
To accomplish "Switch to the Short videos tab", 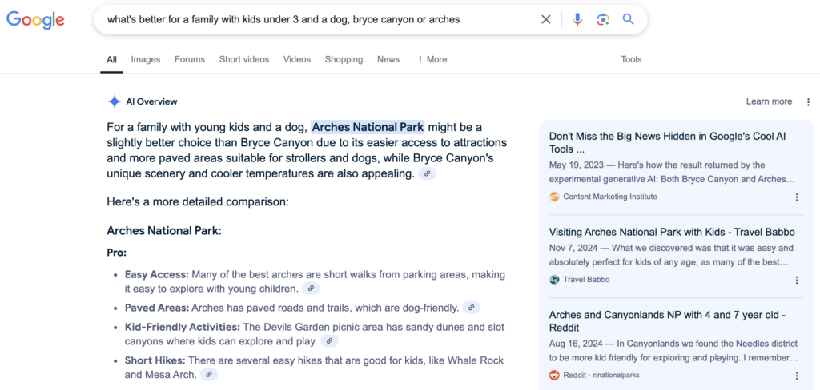I will click(x=244, y=59).
